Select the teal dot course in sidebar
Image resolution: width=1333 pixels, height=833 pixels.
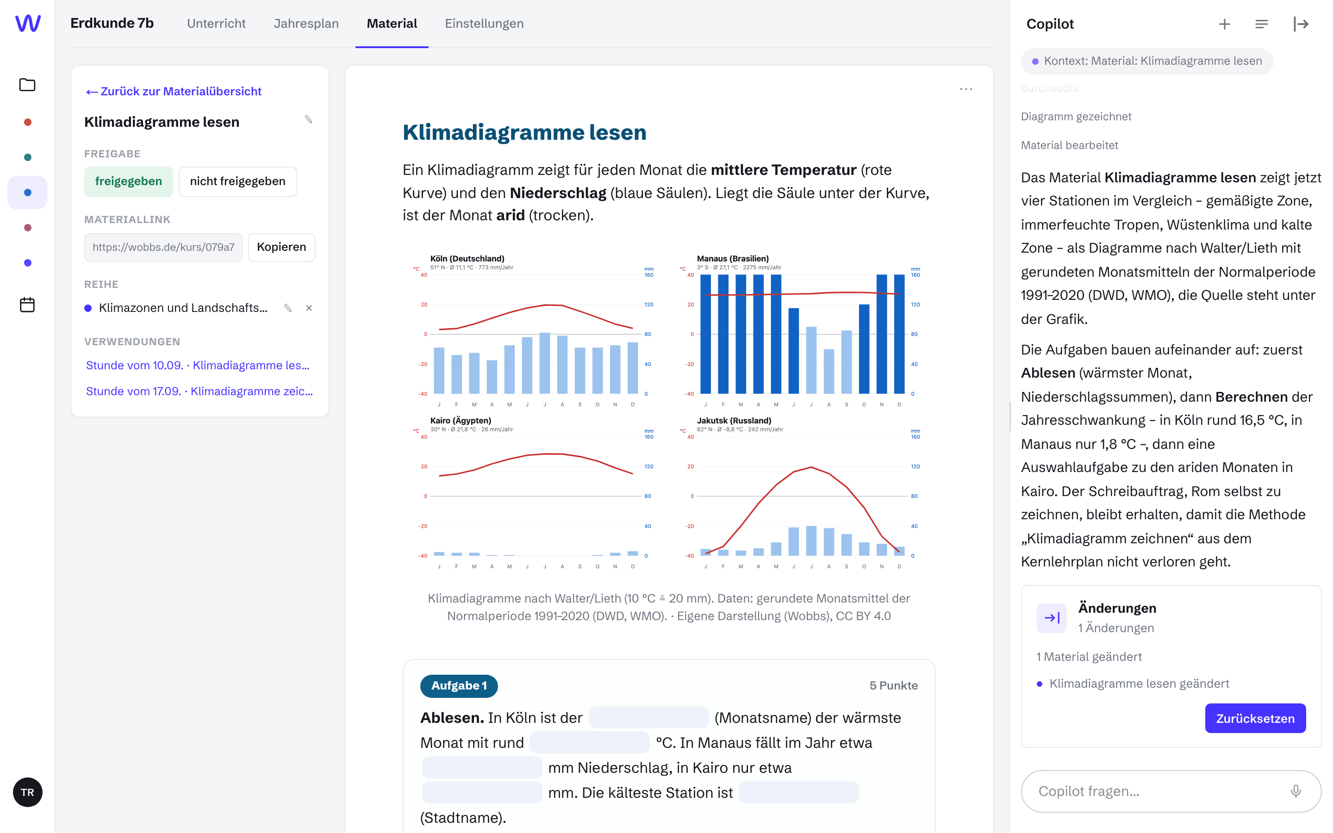(x=28, y=157)
